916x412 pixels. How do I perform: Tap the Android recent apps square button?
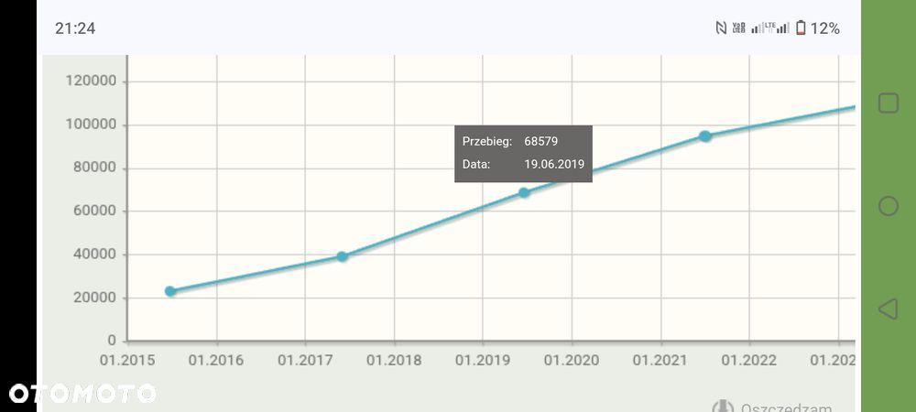[x=888, y=103]
